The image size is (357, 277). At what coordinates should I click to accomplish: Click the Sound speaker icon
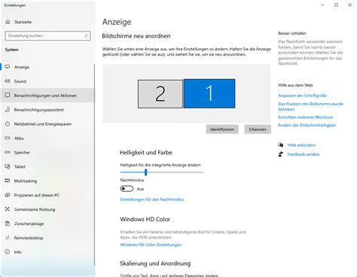point(8,81)
